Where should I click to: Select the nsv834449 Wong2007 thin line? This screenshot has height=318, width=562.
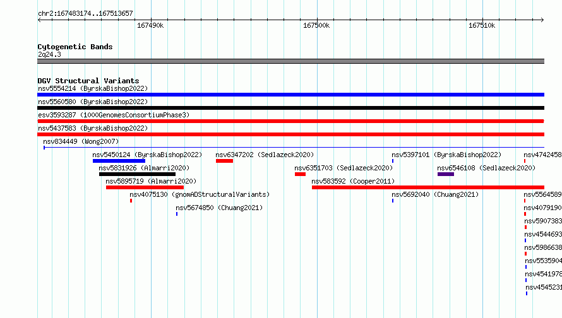[x=294, y=148]
